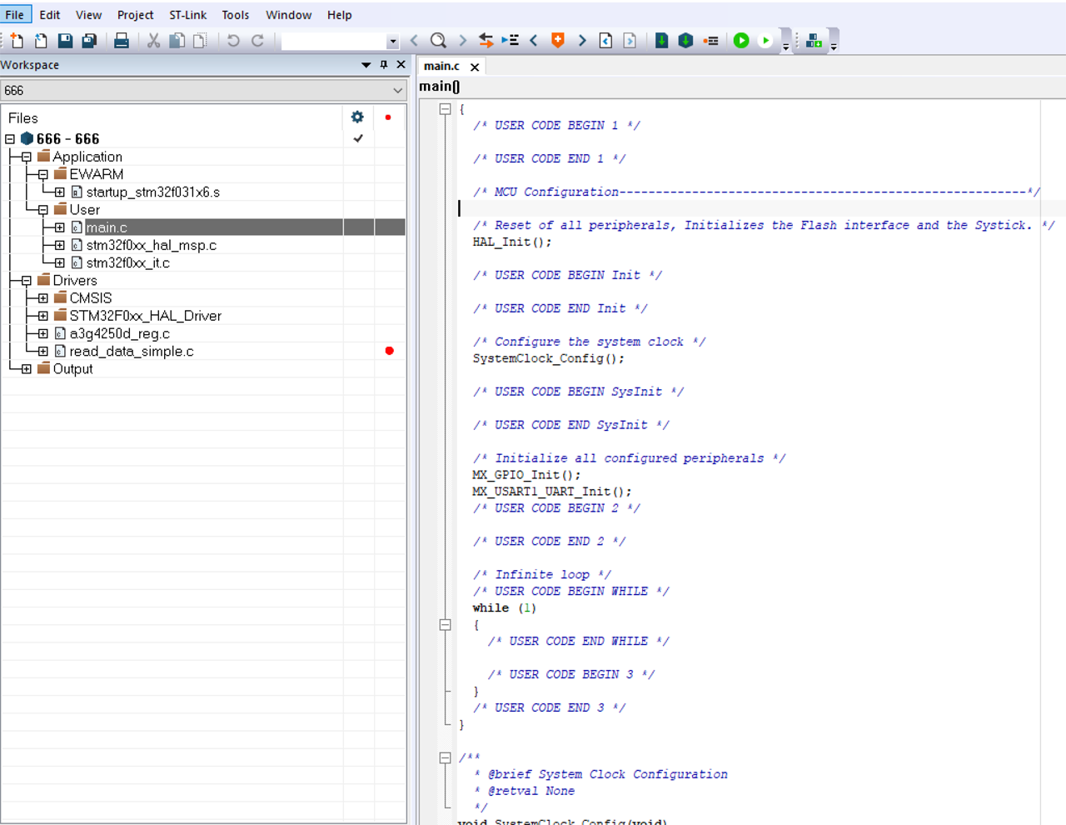
Task: Select a3g4250d_reg.c file
Action: pos(120,334)
